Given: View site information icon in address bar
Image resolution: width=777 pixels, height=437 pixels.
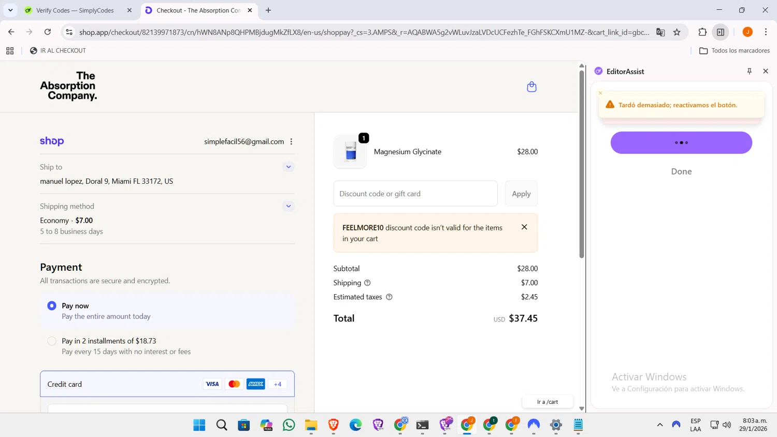Looking at the screenshot, I should pyautogui.click(x=69, y=32).
